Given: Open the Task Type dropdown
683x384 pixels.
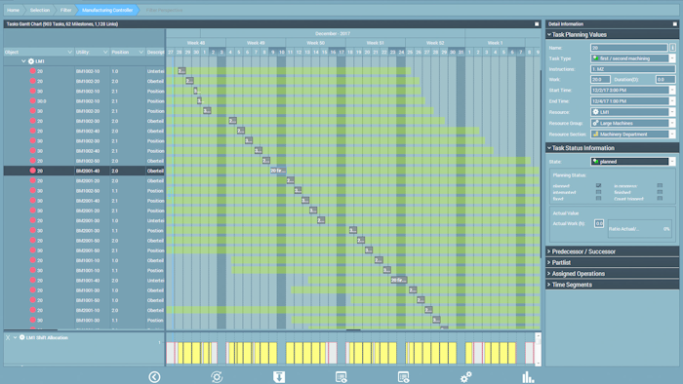Looking at the screenshot, I should click(672, 58).
